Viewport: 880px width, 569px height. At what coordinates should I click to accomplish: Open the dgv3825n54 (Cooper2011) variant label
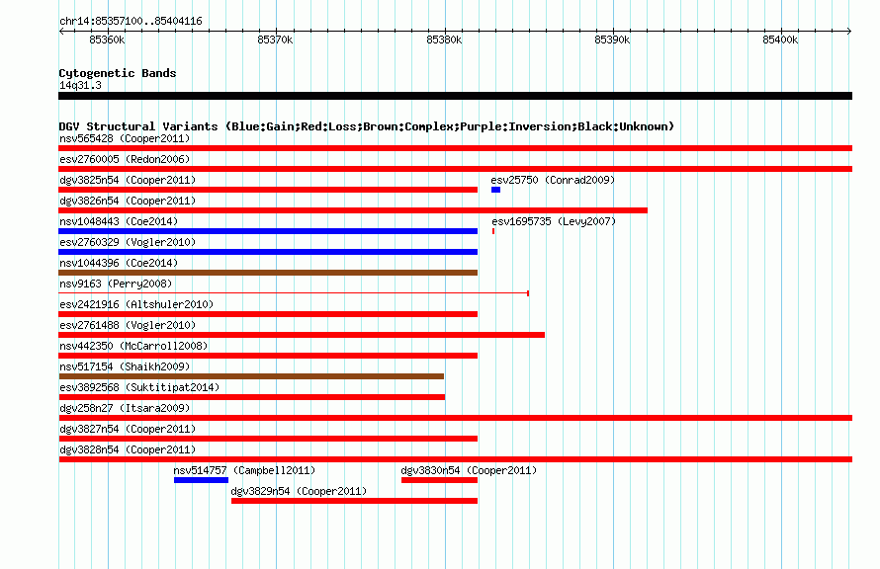click(128, 180)
